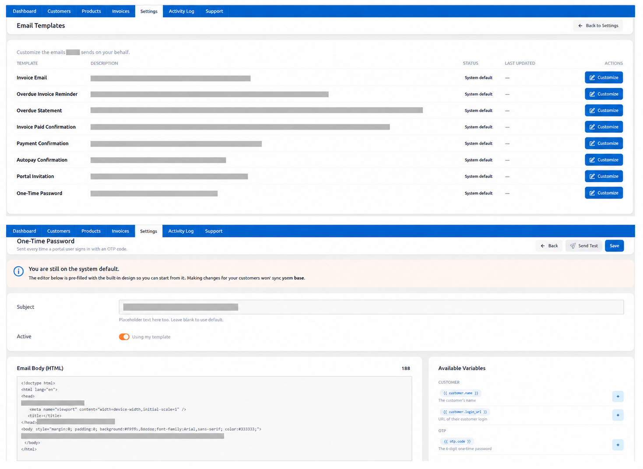This screenshot has width=643, height=469.
Task: Click the customer.name variable chip
Action: tap(460, 393)
